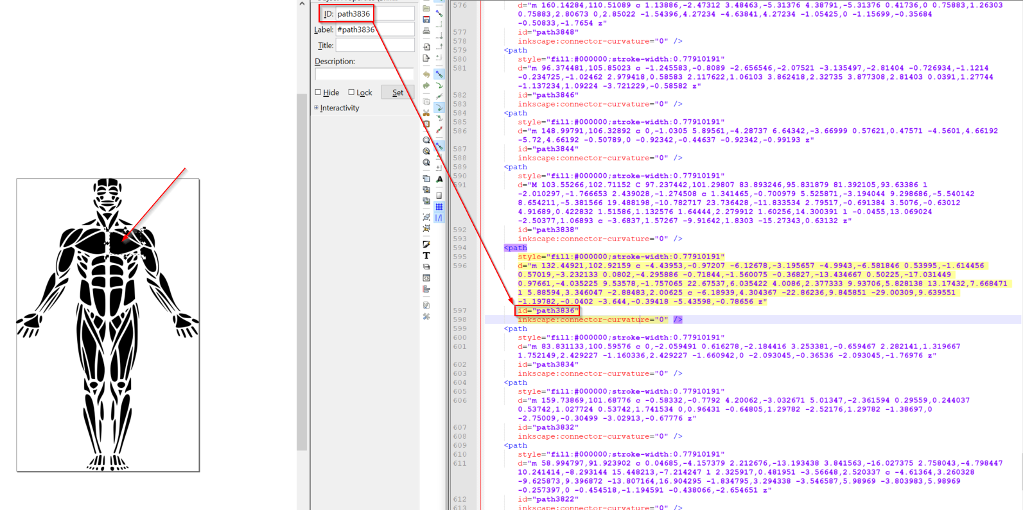1023x510 pixels.
Task: Toggle snap to page border
Action: pyautogui.click(x=439, y=195)
